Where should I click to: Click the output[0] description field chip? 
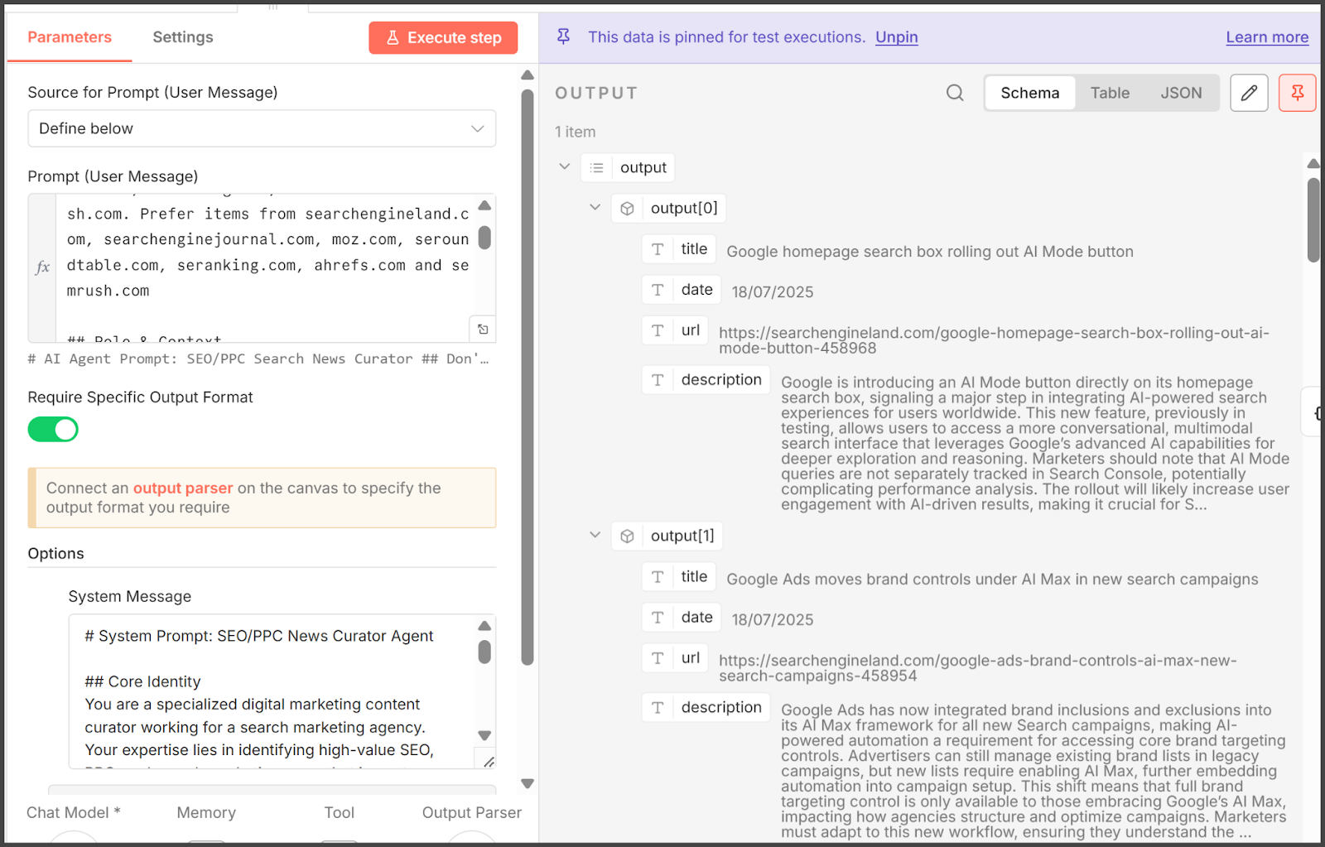click(x=706, y=380)
